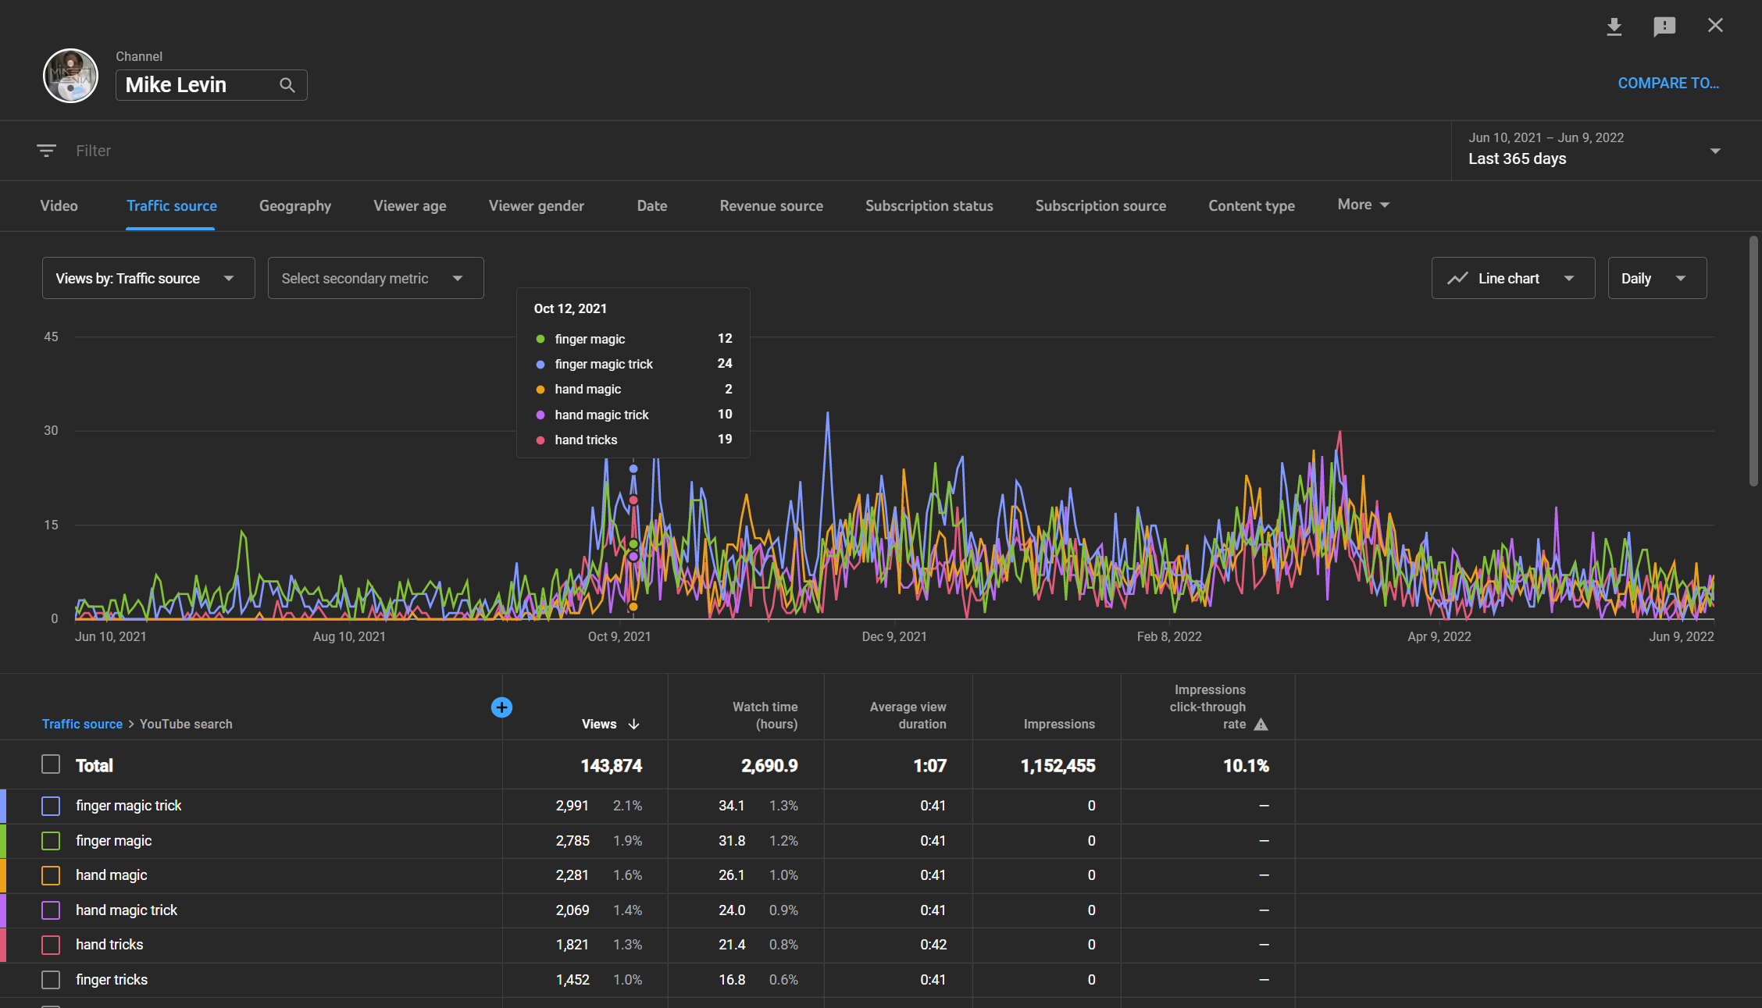Open Select secondary metric dropdown
This screenshot has width=1762, height=1008.
[376, 278]
